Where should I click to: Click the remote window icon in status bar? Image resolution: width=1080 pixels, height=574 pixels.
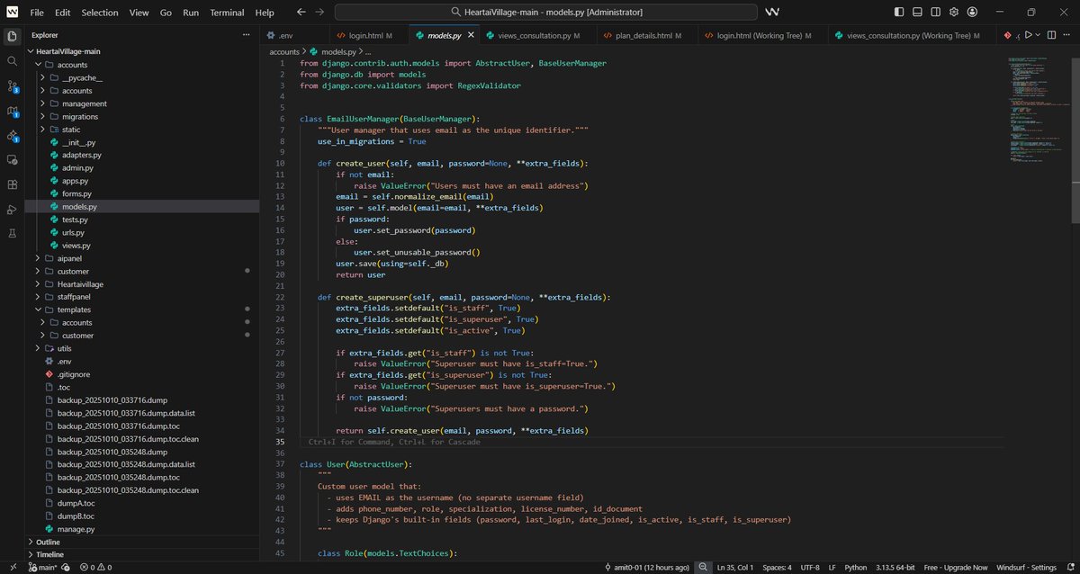tap(12, 568)
